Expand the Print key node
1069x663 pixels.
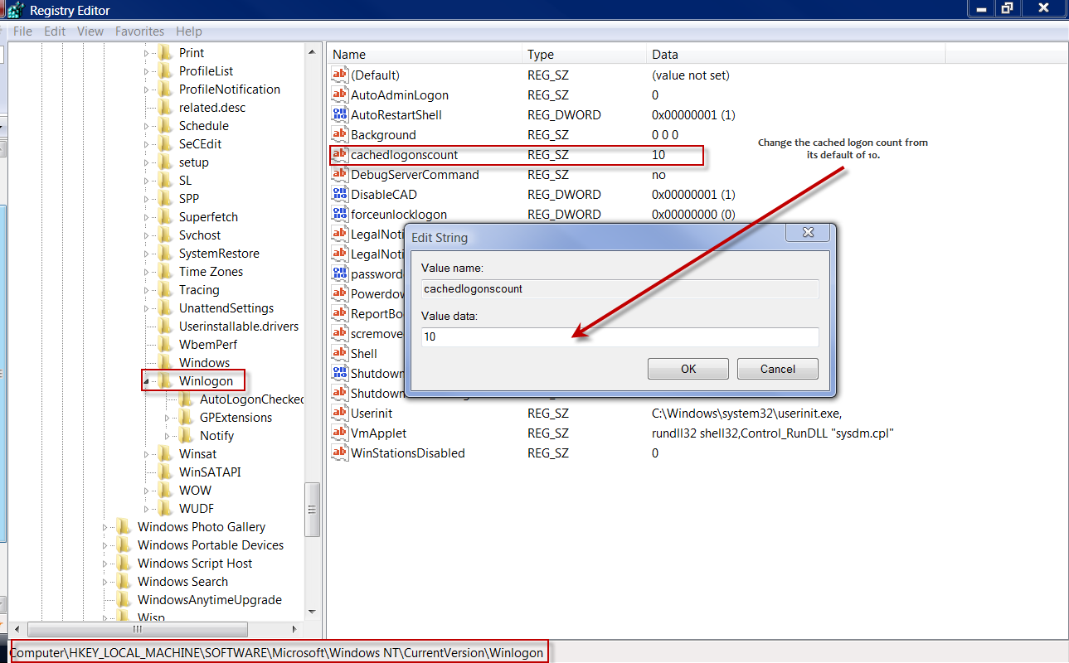point(148,53)
